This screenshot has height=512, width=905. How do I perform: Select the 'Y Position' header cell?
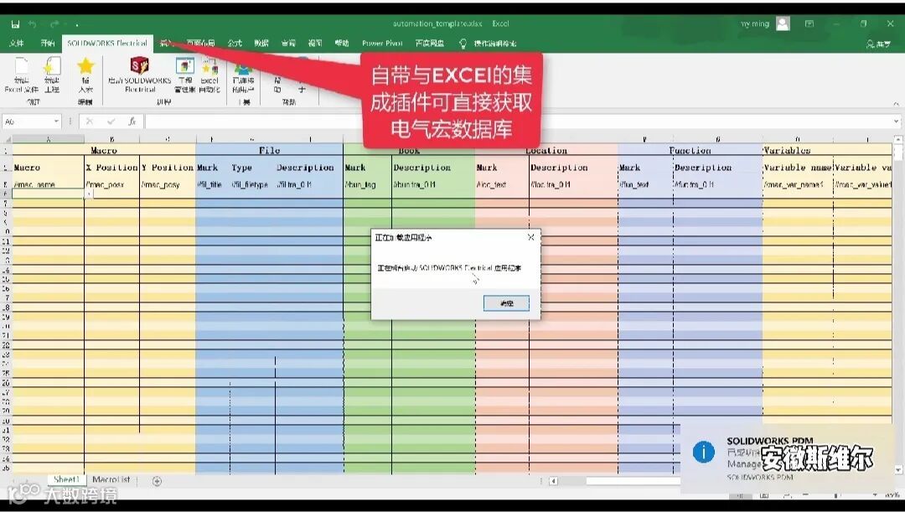point(168,168)
